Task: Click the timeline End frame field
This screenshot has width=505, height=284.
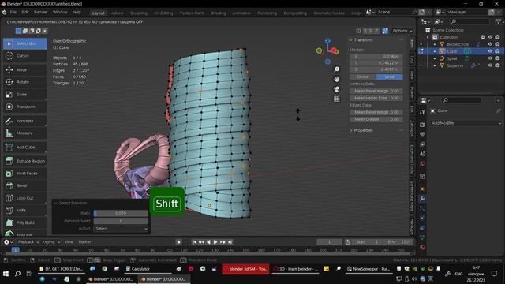Action: pos(398,242)
